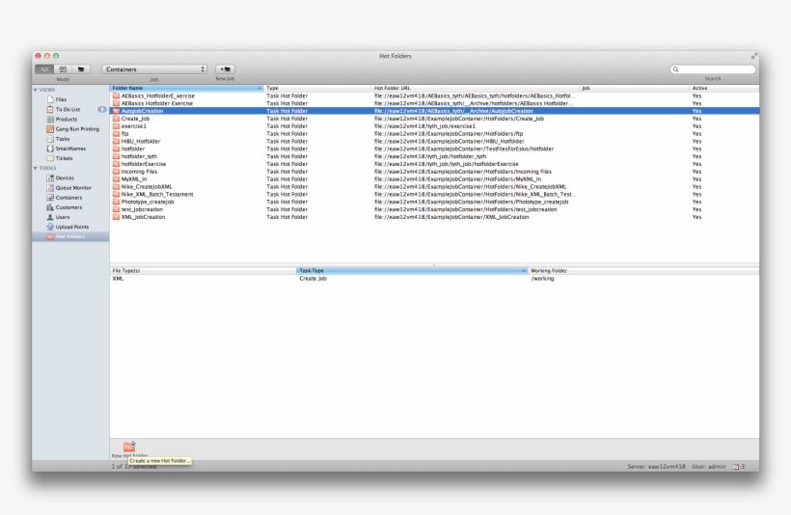Viewport: 791px width, 515px height.
Task: Open Gang Run Printing view in sidebar
Action: [x=76, y=128]
